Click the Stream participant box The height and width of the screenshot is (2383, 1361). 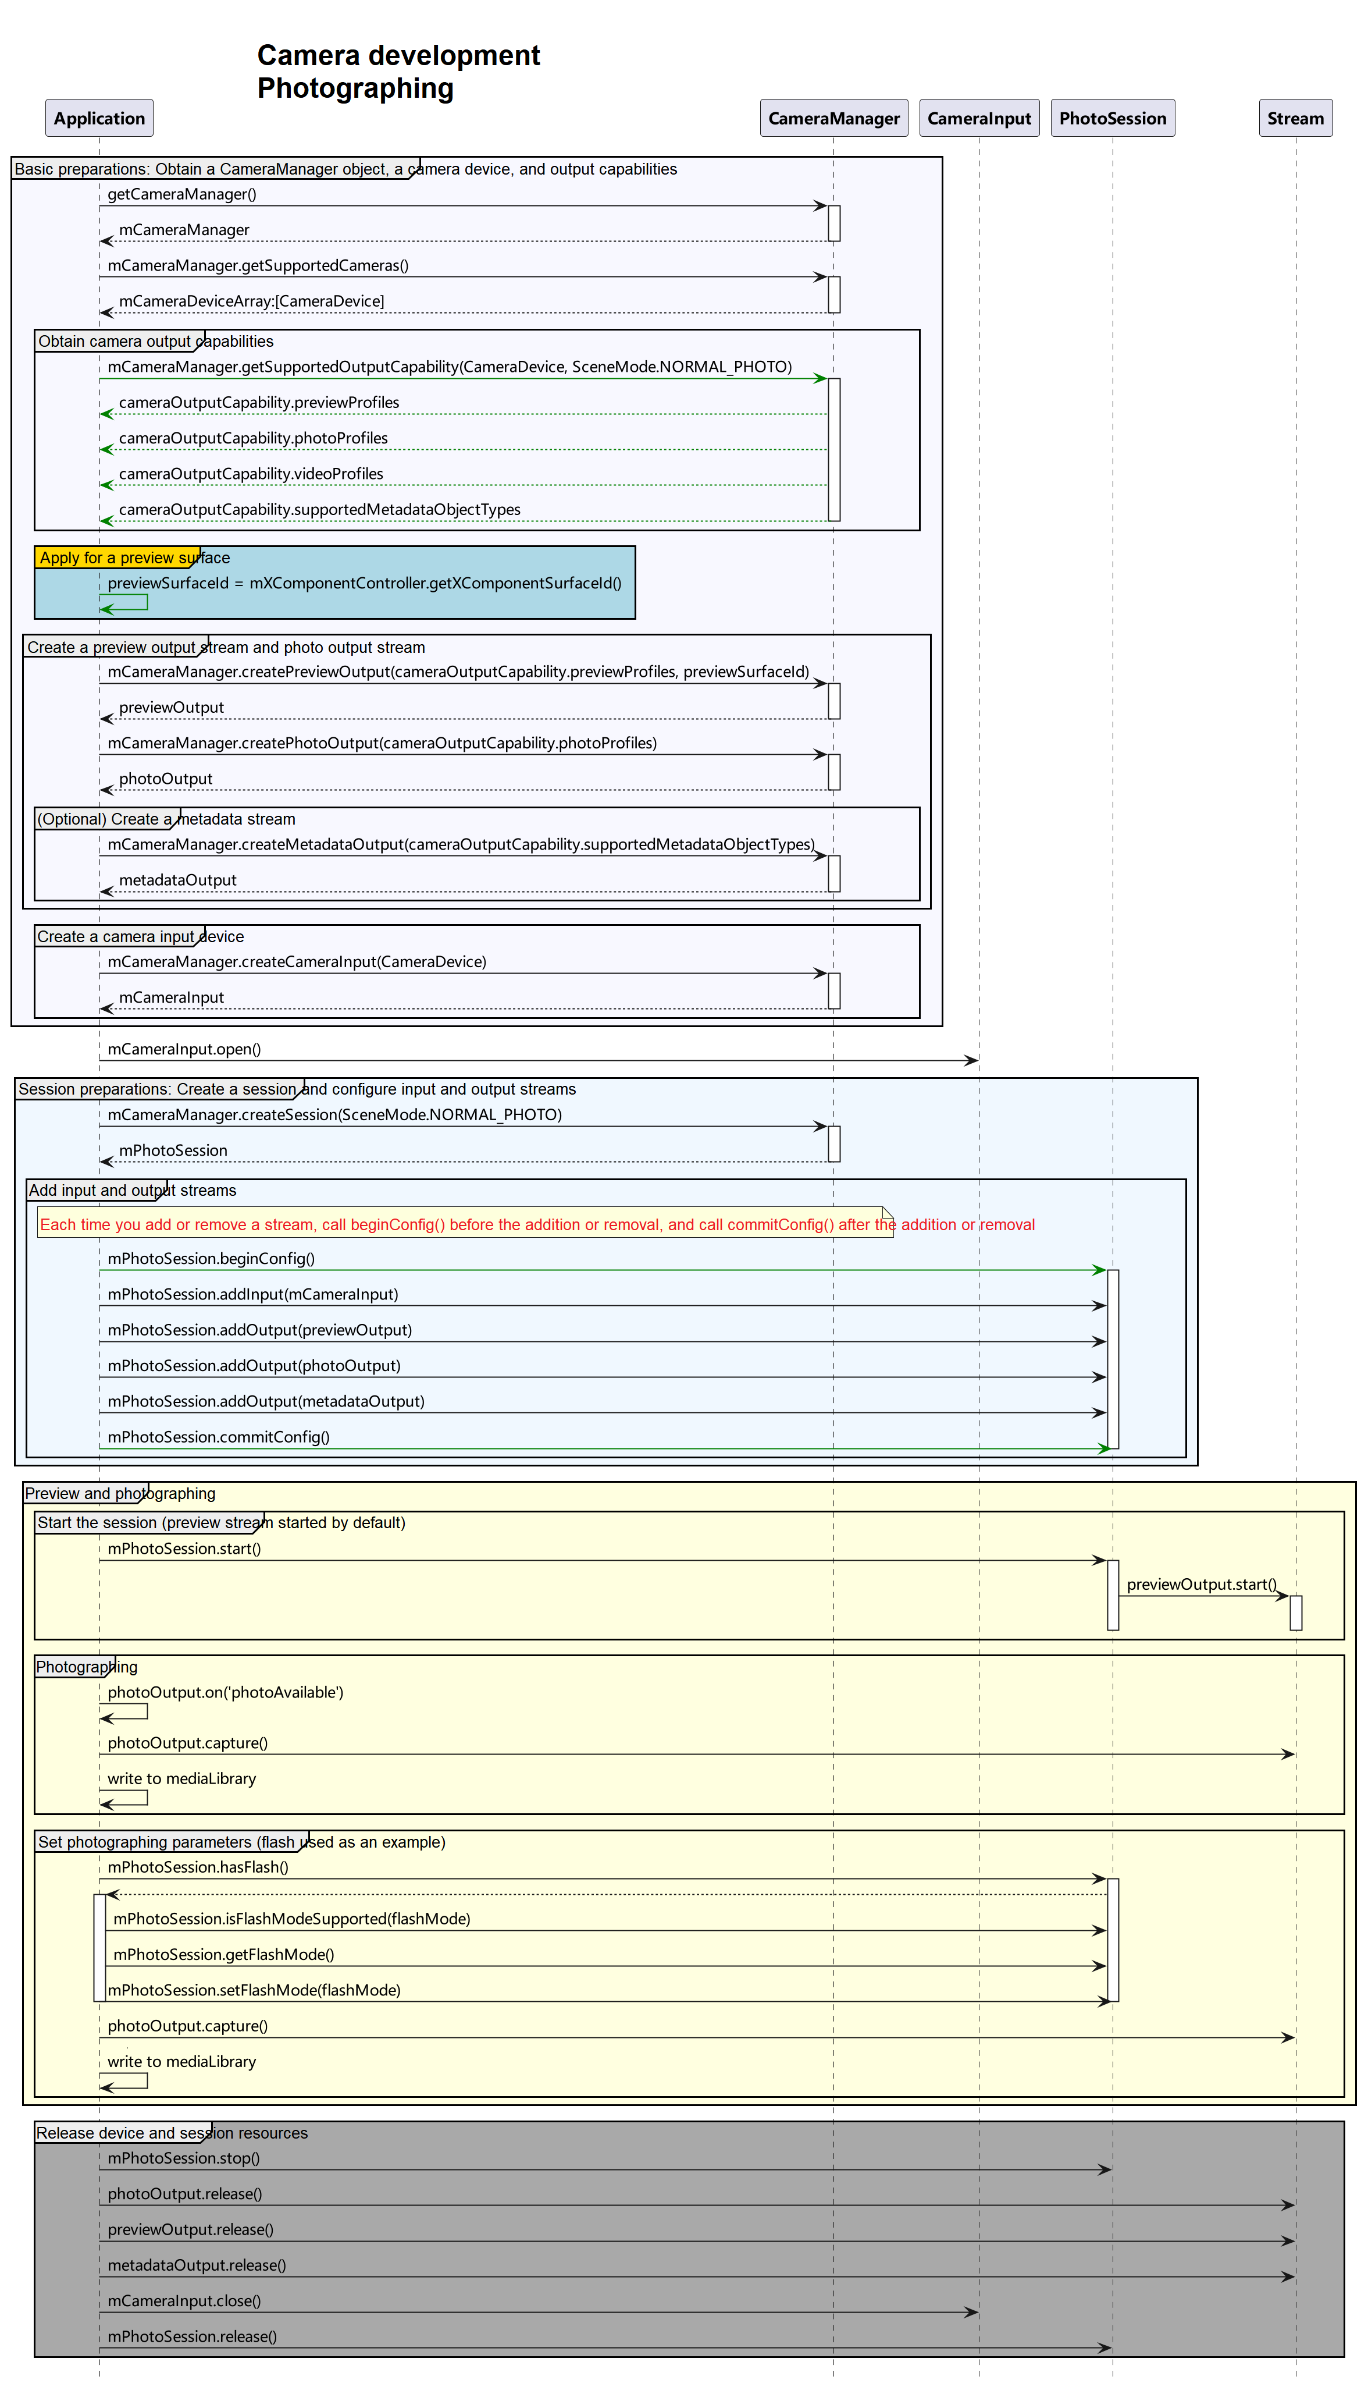[1296, 118]
